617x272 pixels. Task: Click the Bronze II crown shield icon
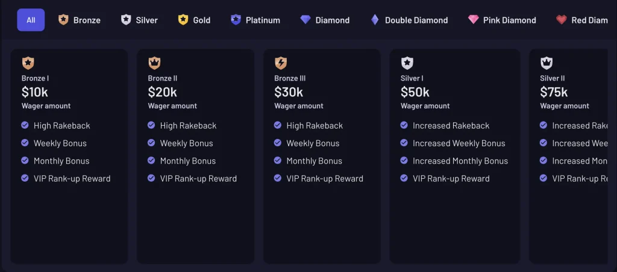click(154, 63)
